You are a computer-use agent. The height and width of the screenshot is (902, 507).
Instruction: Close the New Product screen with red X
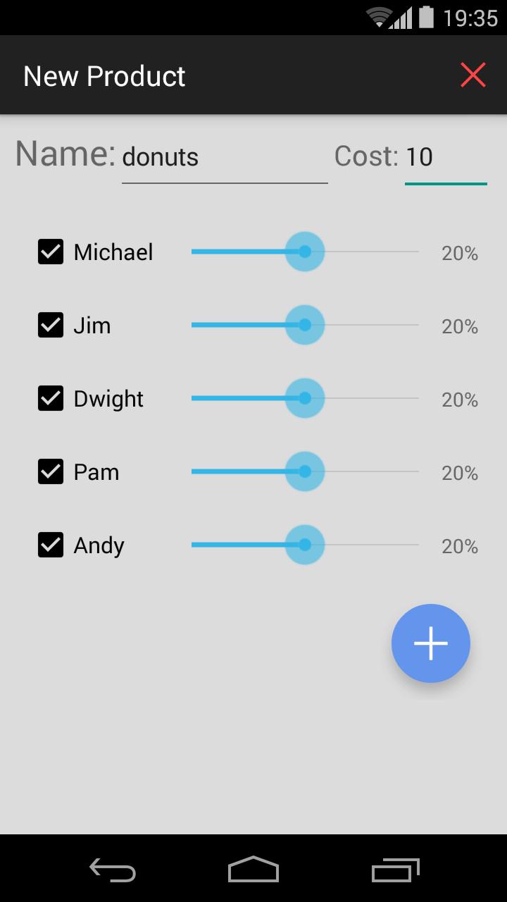click(473, 75)
